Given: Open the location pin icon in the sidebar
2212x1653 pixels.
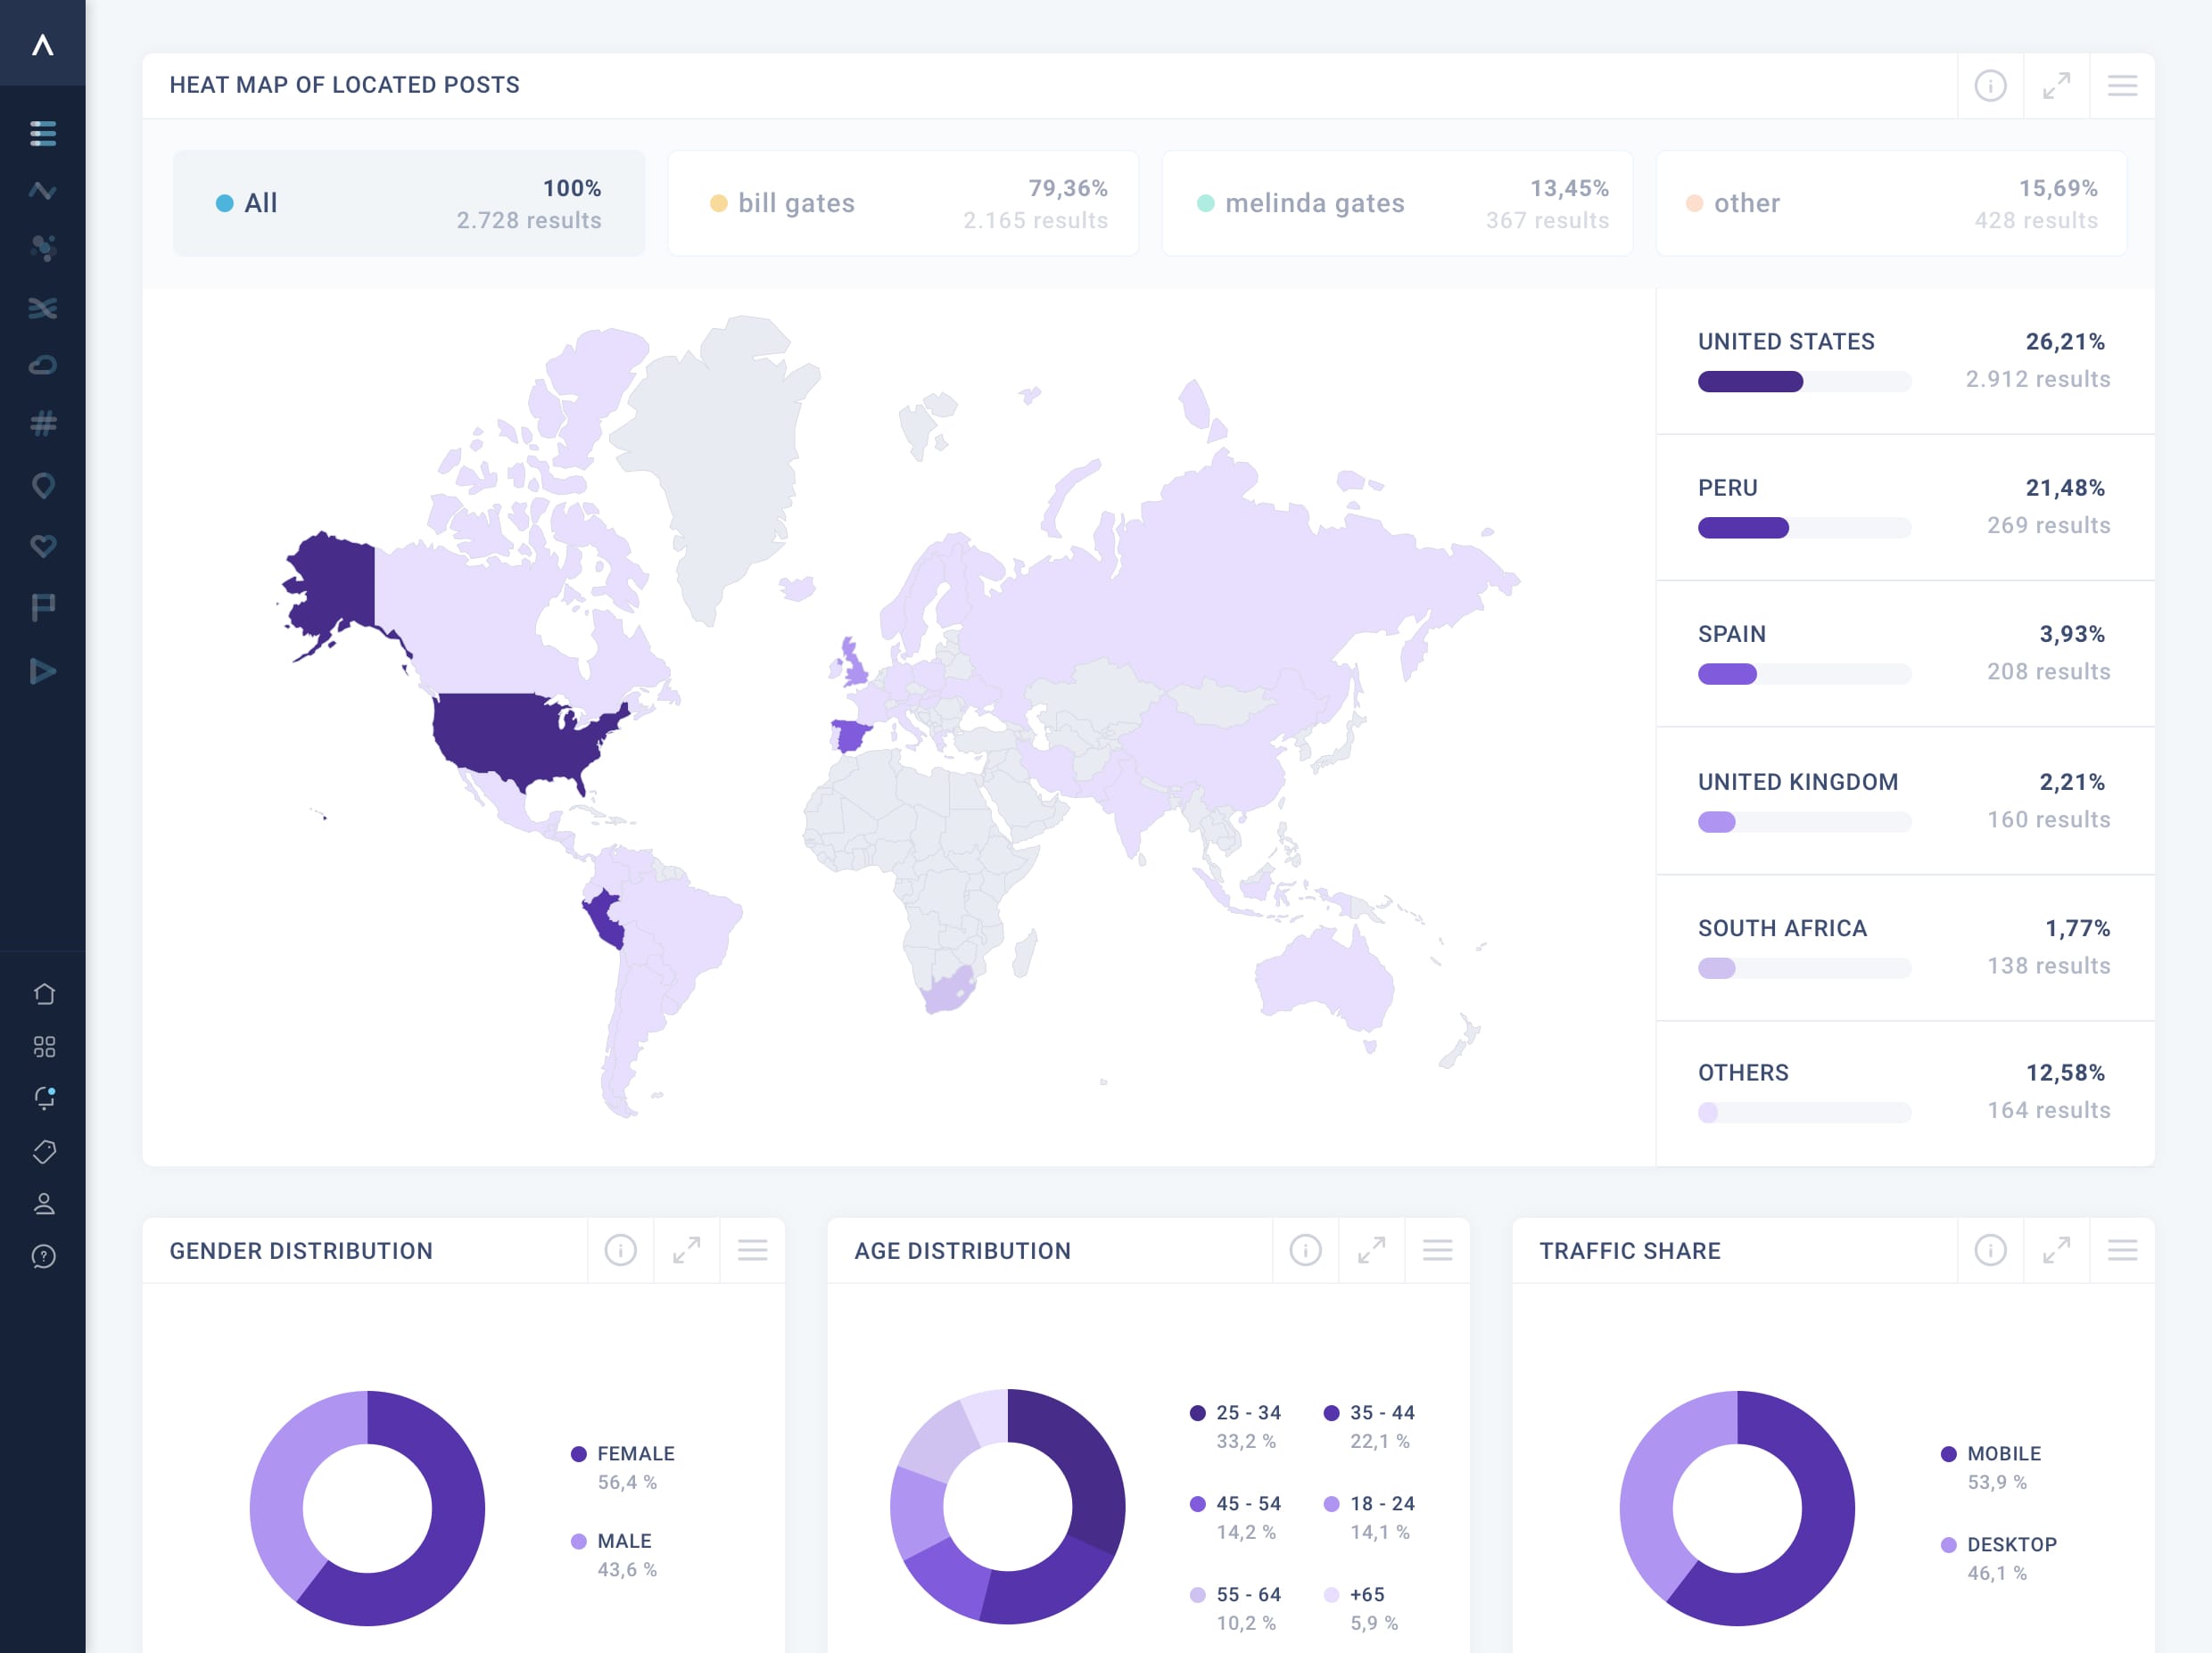Looking at the screenshot, I should coord(44,487).
